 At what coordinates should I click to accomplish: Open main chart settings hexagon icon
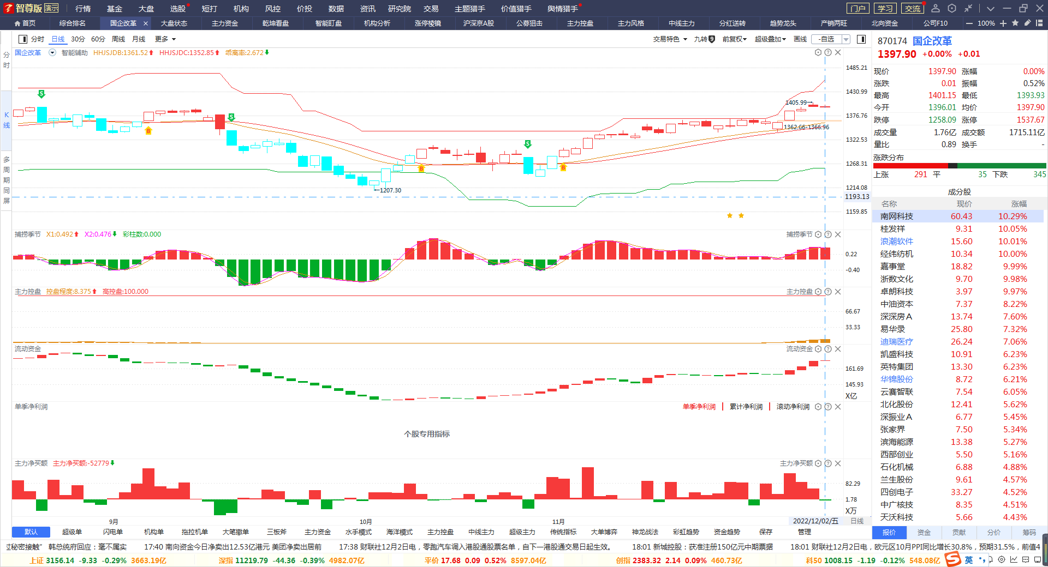(x=818, y=52)
